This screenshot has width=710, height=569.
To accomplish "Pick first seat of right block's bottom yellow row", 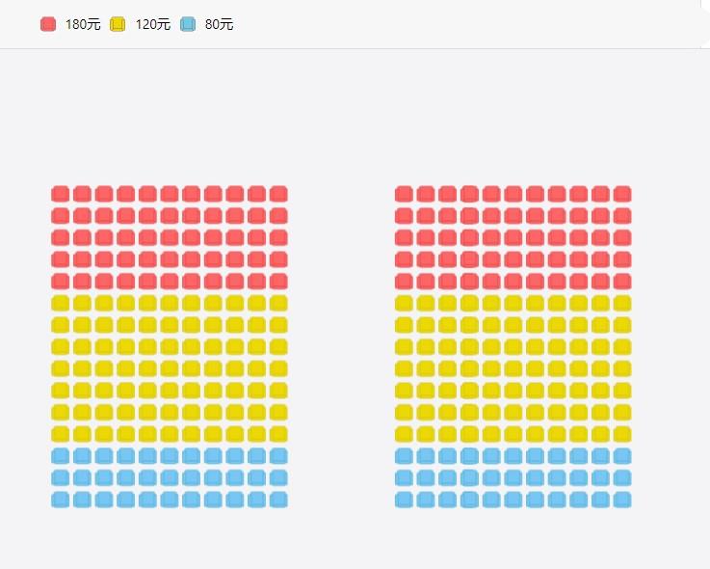I will click(404, 434).
